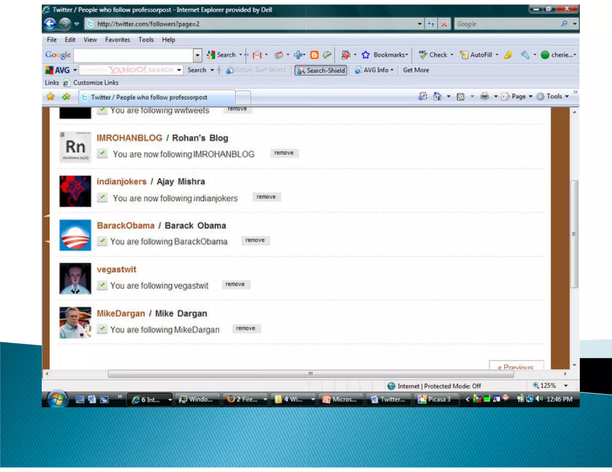Open a new blank tab

coord(243,97)
